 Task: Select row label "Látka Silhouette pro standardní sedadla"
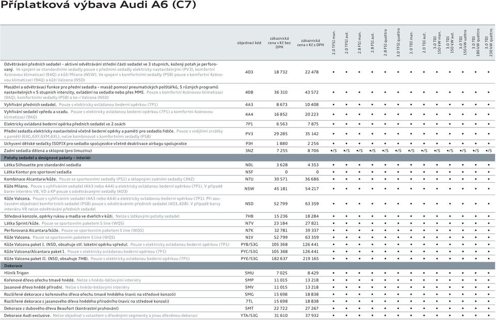pyautogui.click(x=43, y=165)
